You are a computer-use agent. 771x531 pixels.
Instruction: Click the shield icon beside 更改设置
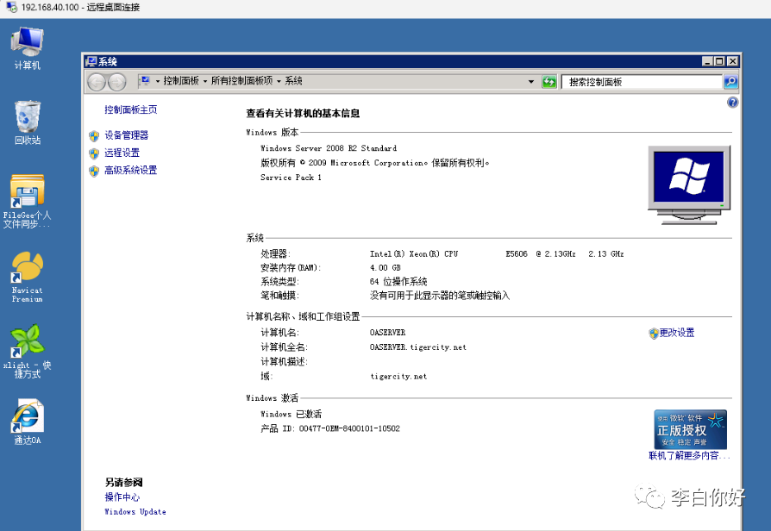[654, 334]
